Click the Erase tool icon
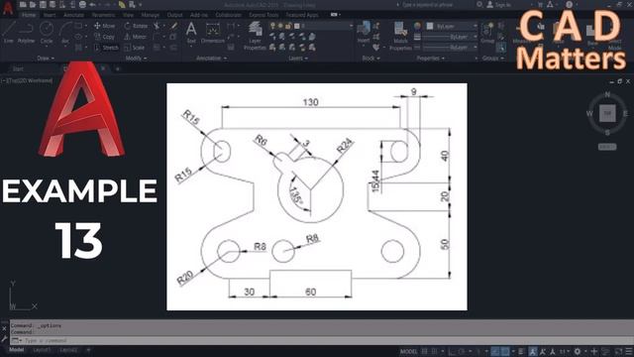 pyautogui.click(x=174, y=26)
